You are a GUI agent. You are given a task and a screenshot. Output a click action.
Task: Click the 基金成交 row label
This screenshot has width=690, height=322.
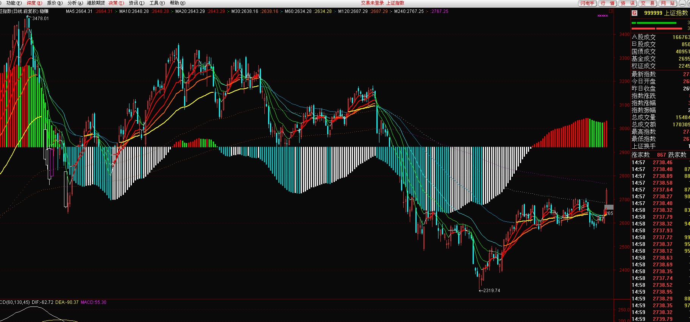click(643, 59)
